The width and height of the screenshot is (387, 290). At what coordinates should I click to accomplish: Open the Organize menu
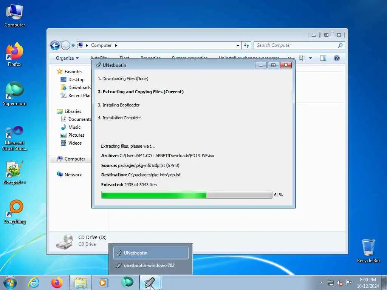click(67, 58)
